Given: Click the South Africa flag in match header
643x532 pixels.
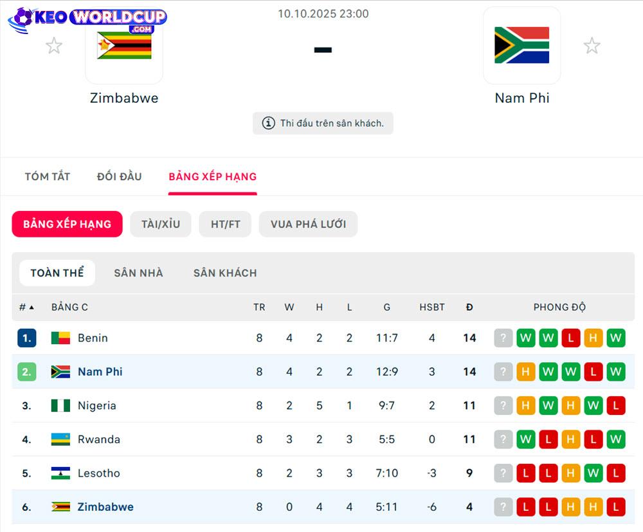Looking at the screenshot, I should 521,45.
